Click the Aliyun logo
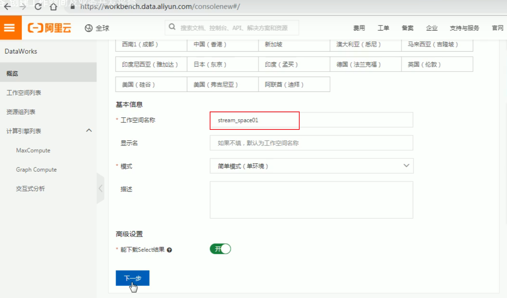The image size is (507, 298). [x=49, y=28]
